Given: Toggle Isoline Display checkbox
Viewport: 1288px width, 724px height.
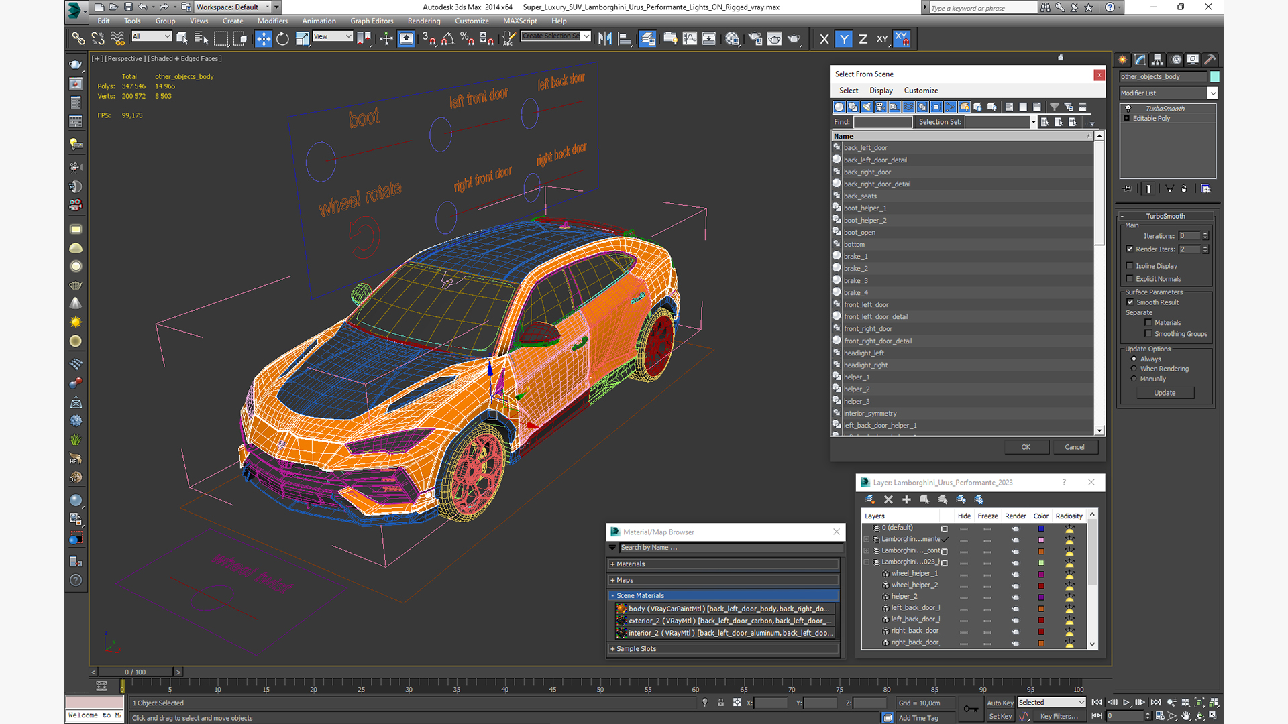Looking at the screenshot, I should click(1130, 266).
